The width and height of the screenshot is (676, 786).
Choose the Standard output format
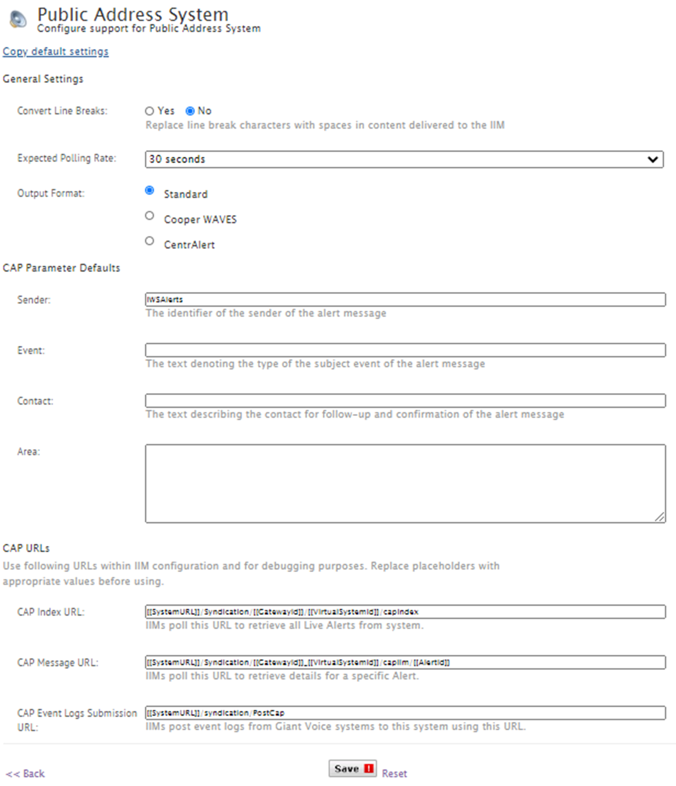coord(149,190)
